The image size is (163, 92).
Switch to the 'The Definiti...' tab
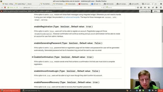tap(46, 4)
